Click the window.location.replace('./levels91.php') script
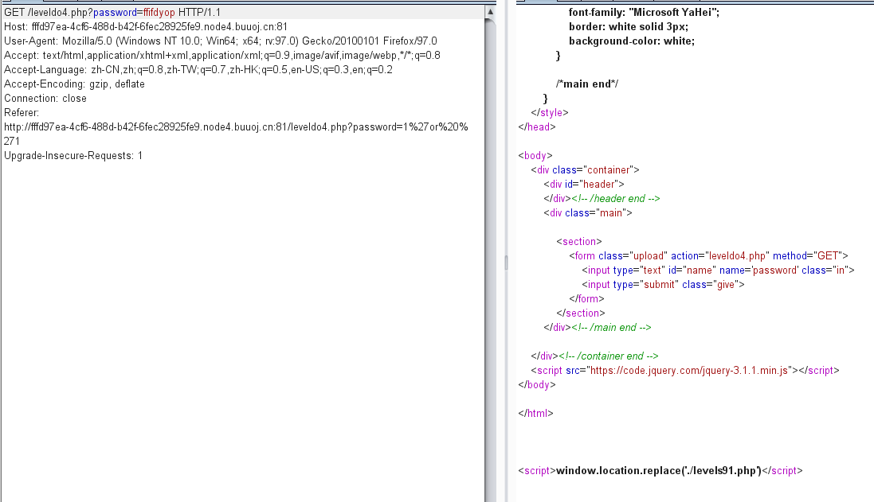Viewport: 874px width, 502px height. (x=660, y=471)
